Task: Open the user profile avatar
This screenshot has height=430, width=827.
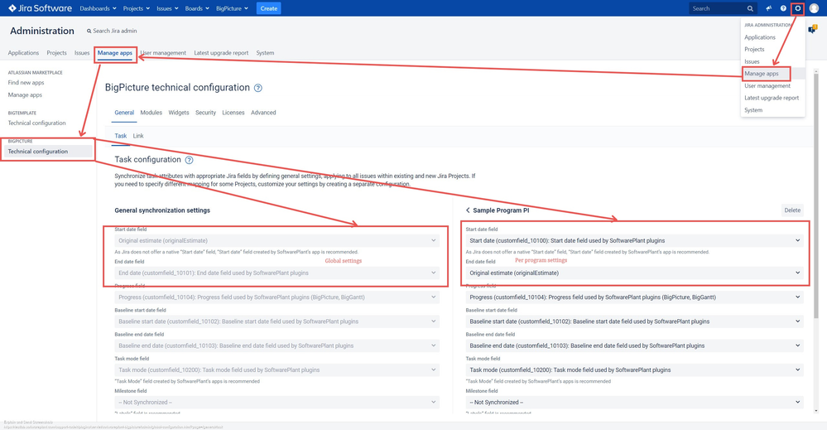Action: click(x=814, y=8)
